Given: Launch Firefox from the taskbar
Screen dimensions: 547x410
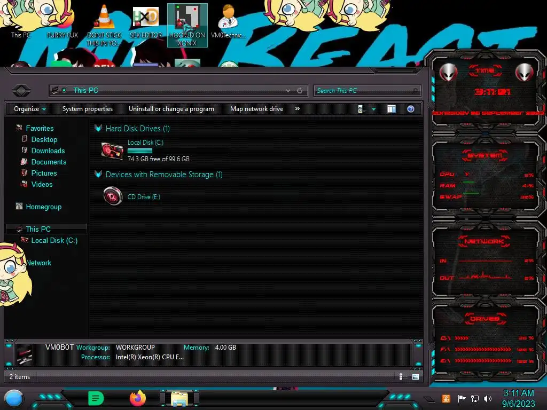Looking at the screenshot, I should [x=138, y=398].
